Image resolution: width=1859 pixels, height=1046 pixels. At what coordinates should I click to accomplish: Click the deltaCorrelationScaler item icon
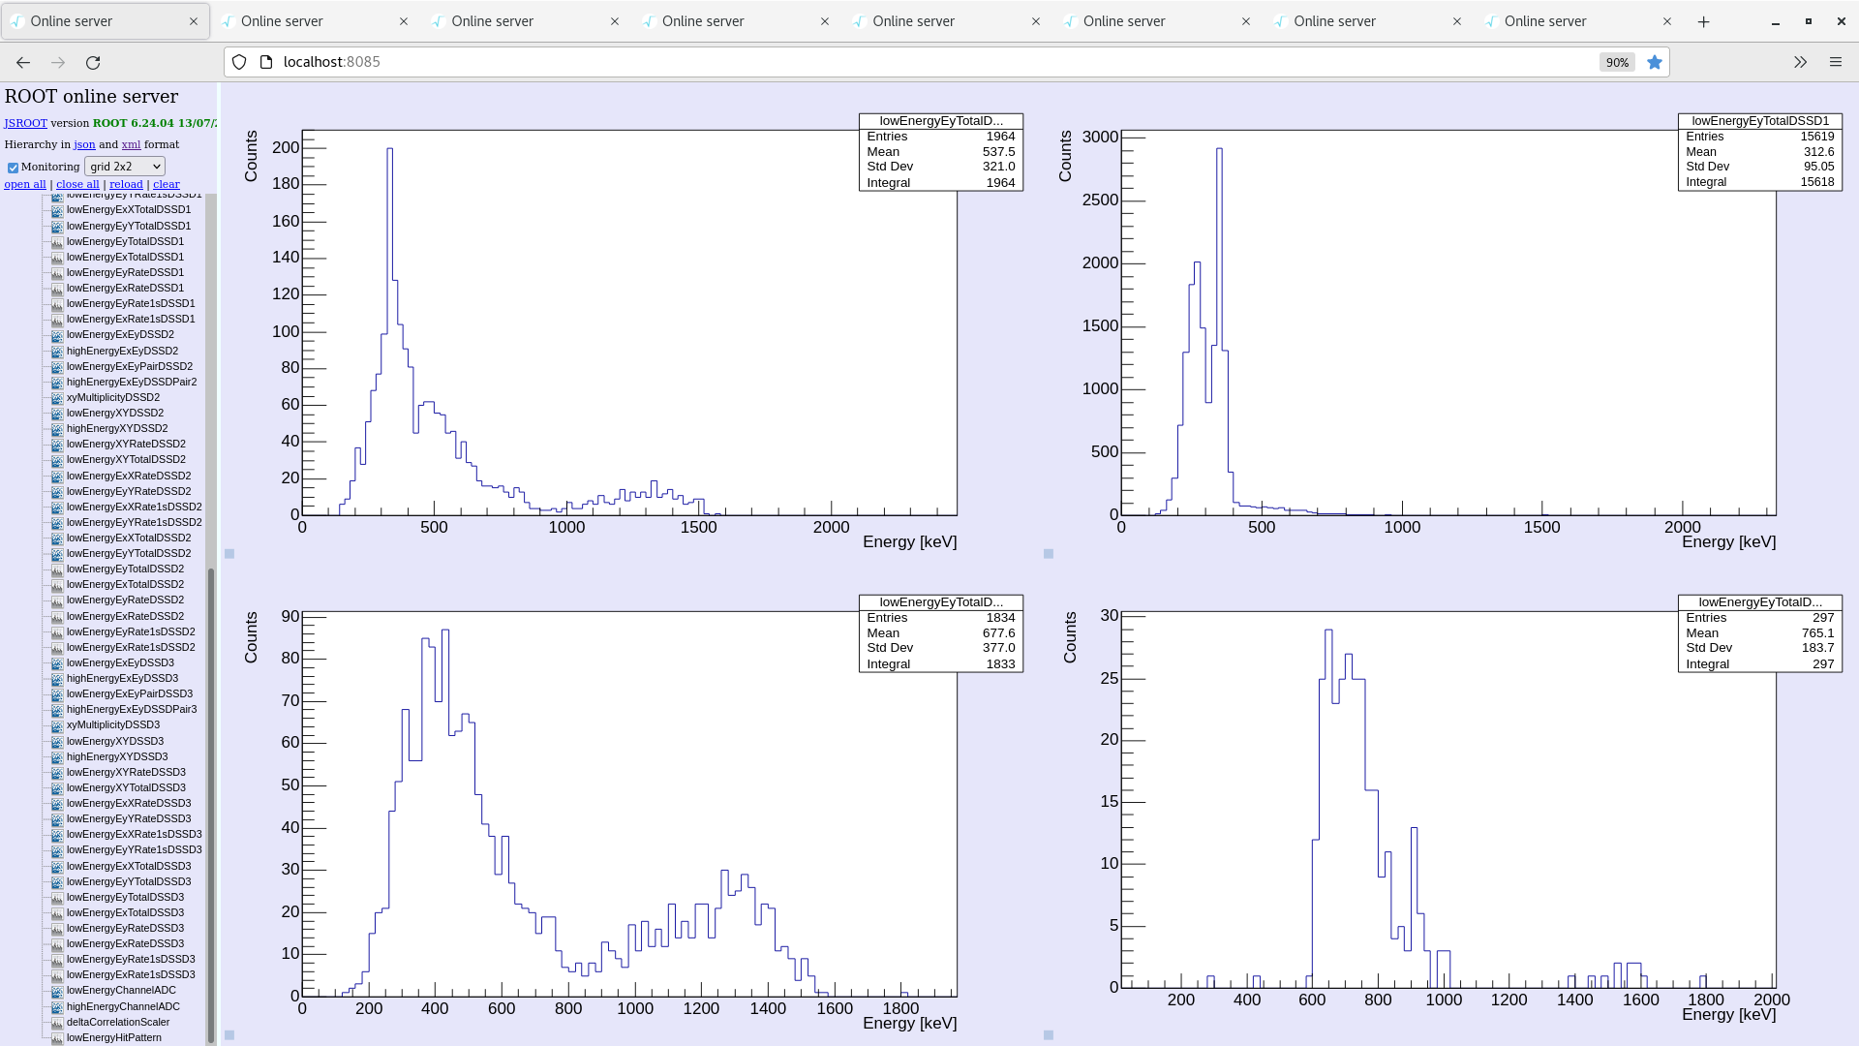tap(57, 1022)
